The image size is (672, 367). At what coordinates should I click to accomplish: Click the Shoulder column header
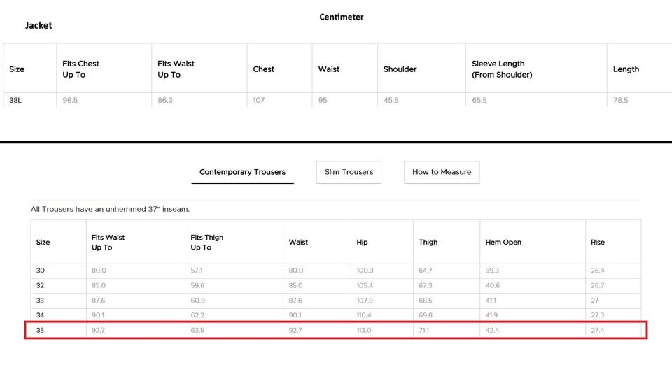400,69
